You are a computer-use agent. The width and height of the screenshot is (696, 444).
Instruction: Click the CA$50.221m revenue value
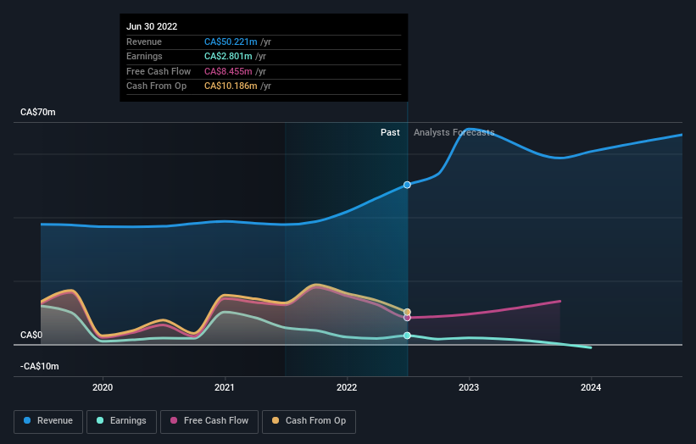[231, 42]
